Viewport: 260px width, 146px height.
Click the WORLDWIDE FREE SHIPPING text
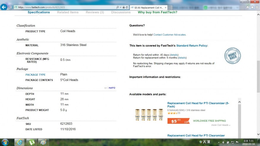pos(209,121)
